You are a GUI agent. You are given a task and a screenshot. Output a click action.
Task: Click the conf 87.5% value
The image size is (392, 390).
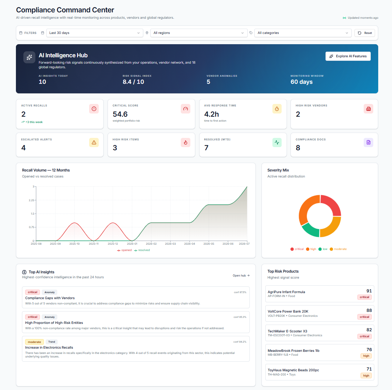240,292
